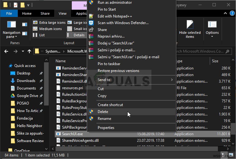Click the Navigation pane icon

coord(12,24)
